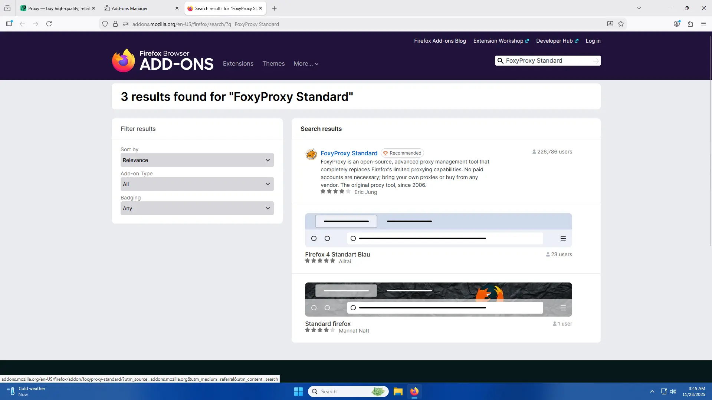The width and height of the screenshot is (712, 400).
Task: Close the Proxy tab
Action: tap(93, 8)
